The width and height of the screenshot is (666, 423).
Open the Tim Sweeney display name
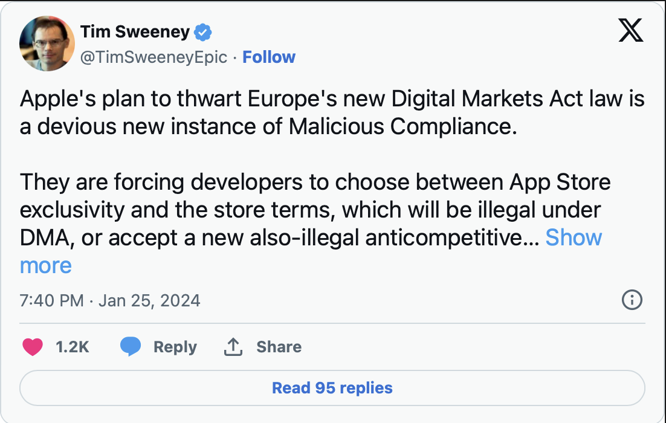pyautogui.click(x=135, y=32)
